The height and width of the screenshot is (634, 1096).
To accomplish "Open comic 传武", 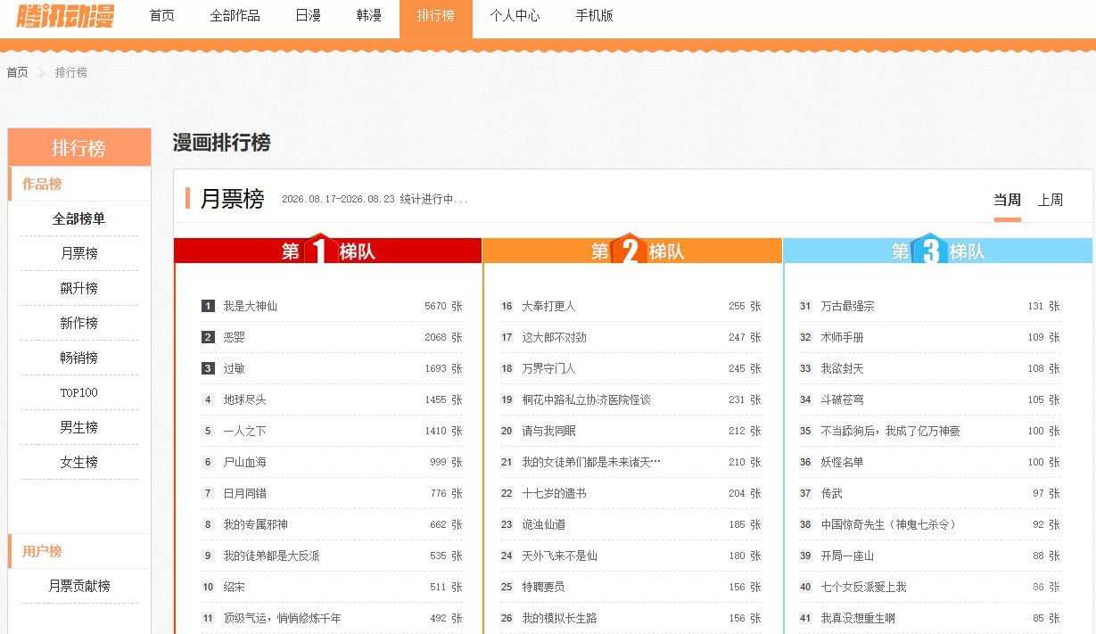I will pos(832,493).
